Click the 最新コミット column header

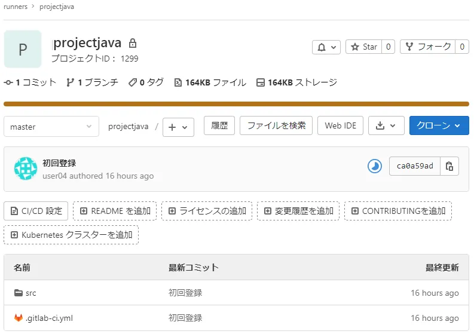click(194, 268)
